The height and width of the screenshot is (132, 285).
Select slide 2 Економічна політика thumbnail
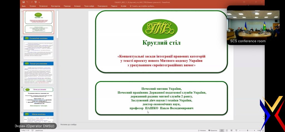[x=38, y=47]
